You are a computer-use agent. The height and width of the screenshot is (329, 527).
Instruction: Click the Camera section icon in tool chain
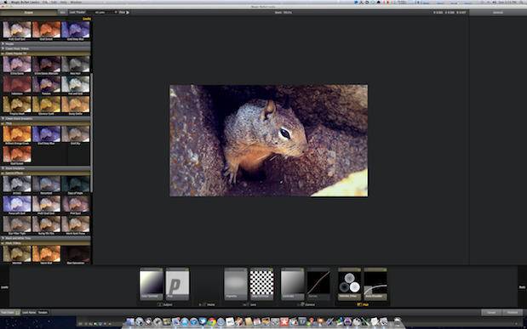301,304
